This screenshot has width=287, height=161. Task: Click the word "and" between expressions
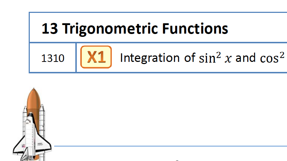point(246,58)
